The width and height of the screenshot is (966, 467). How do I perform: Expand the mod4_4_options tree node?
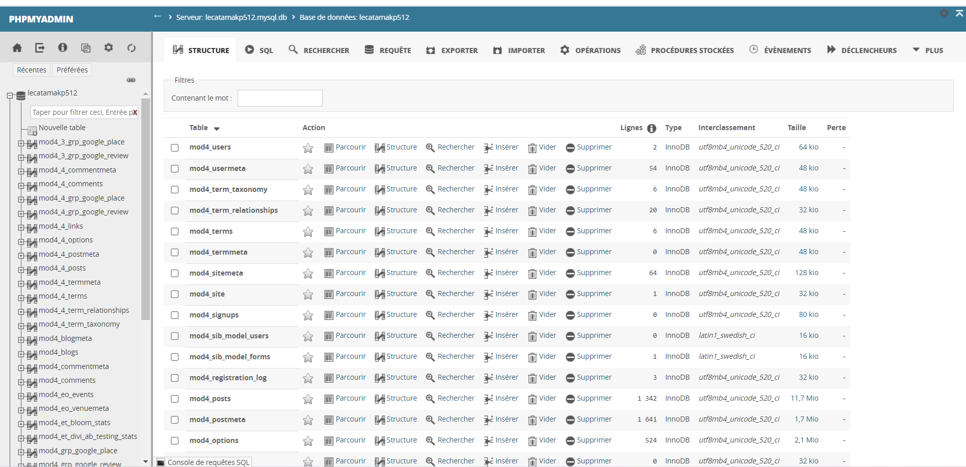click(21, 241)
